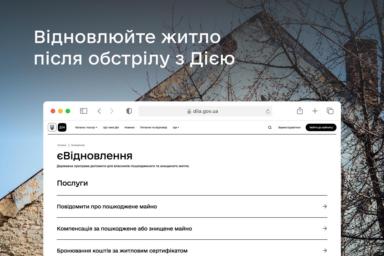Click the Зареєструватися link
This screenshot has height=256, width=384.
[x=289, y=127]
